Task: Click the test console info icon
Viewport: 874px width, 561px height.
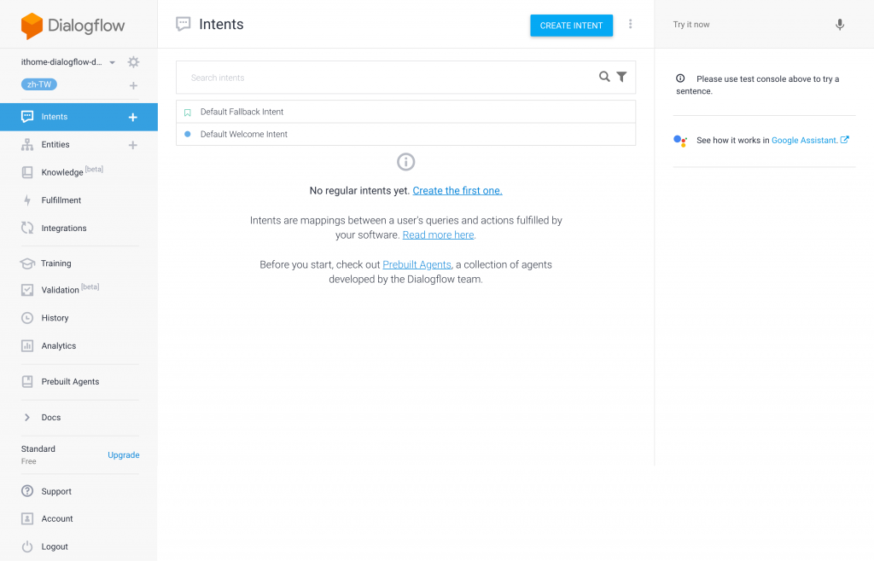Action: [680, 78]
